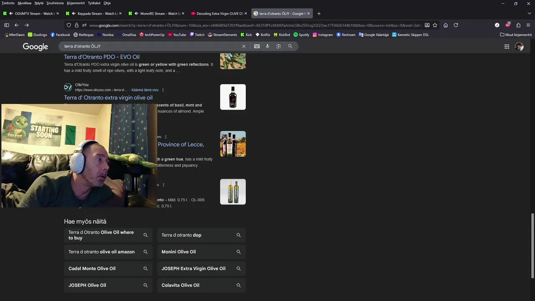Open the Duolingo bookmark
Viewport: 535px width, 301px height.
point(38,35)
